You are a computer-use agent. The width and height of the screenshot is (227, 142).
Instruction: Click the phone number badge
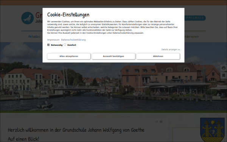point(195,18)
